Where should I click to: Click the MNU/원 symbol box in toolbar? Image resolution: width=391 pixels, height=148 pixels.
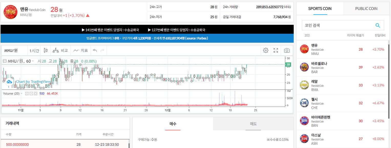[14, 50]
